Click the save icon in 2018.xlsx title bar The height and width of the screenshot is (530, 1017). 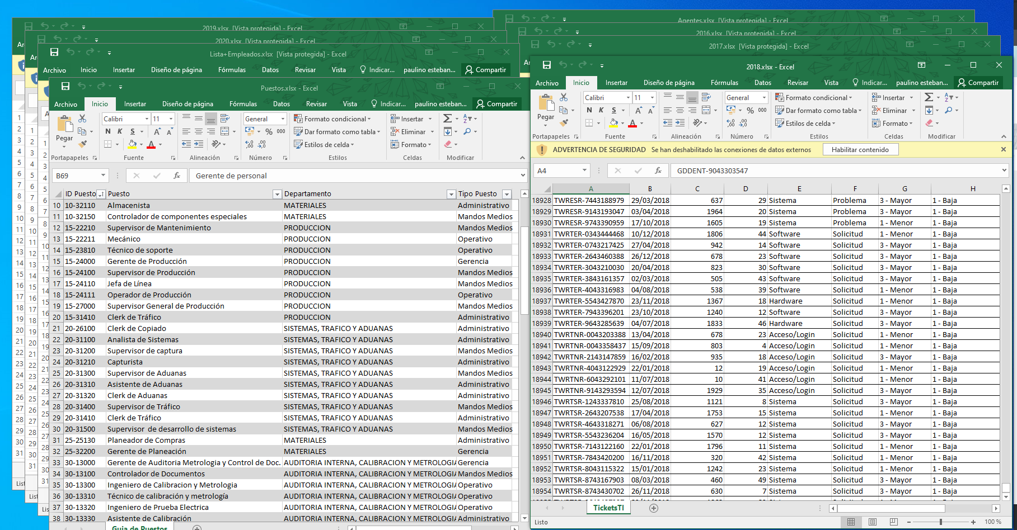click(x=546, y=65)
